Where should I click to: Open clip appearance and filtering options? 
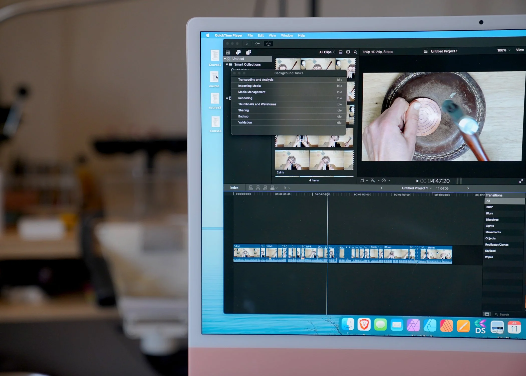click(x=348, y=52)
